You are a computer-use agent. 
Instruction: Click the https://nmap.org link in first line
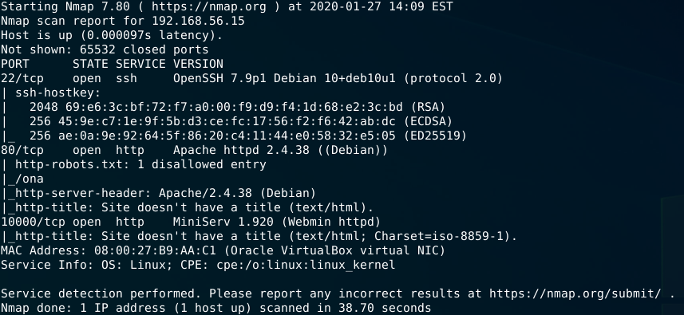[209, 6]
